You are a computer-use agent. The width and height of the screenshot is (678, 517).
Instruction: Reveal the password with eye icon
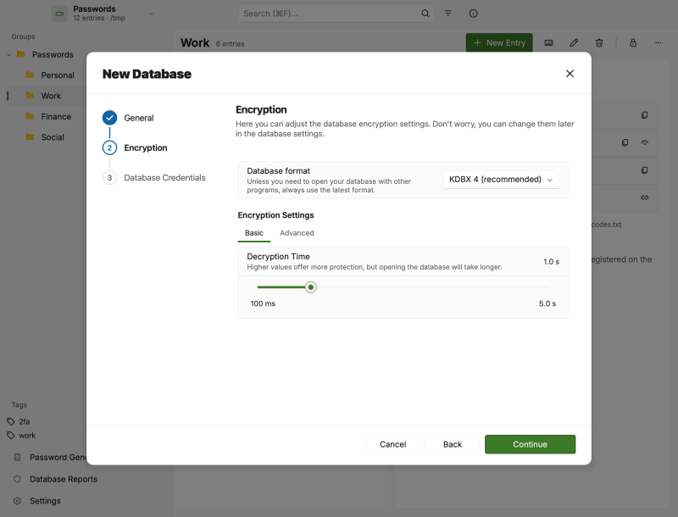tap(644, 142)
